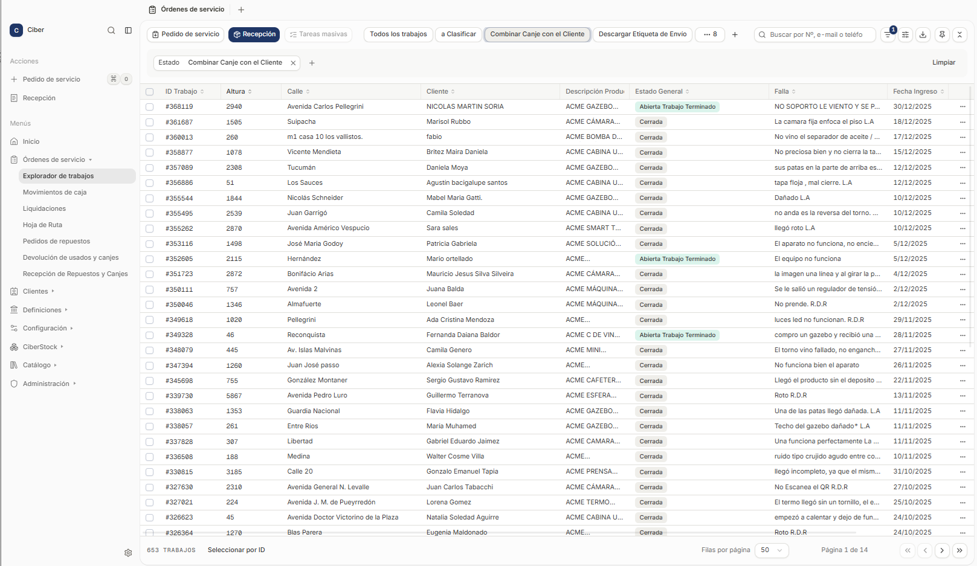
Task: Switch to the a Clasificar tab
Action: (x=459, y=34)
